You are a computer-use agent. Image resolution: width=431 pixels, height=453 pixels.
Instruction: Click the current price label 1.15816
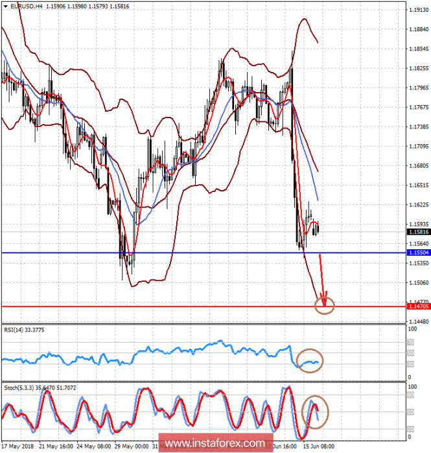(x=417, y=232)
